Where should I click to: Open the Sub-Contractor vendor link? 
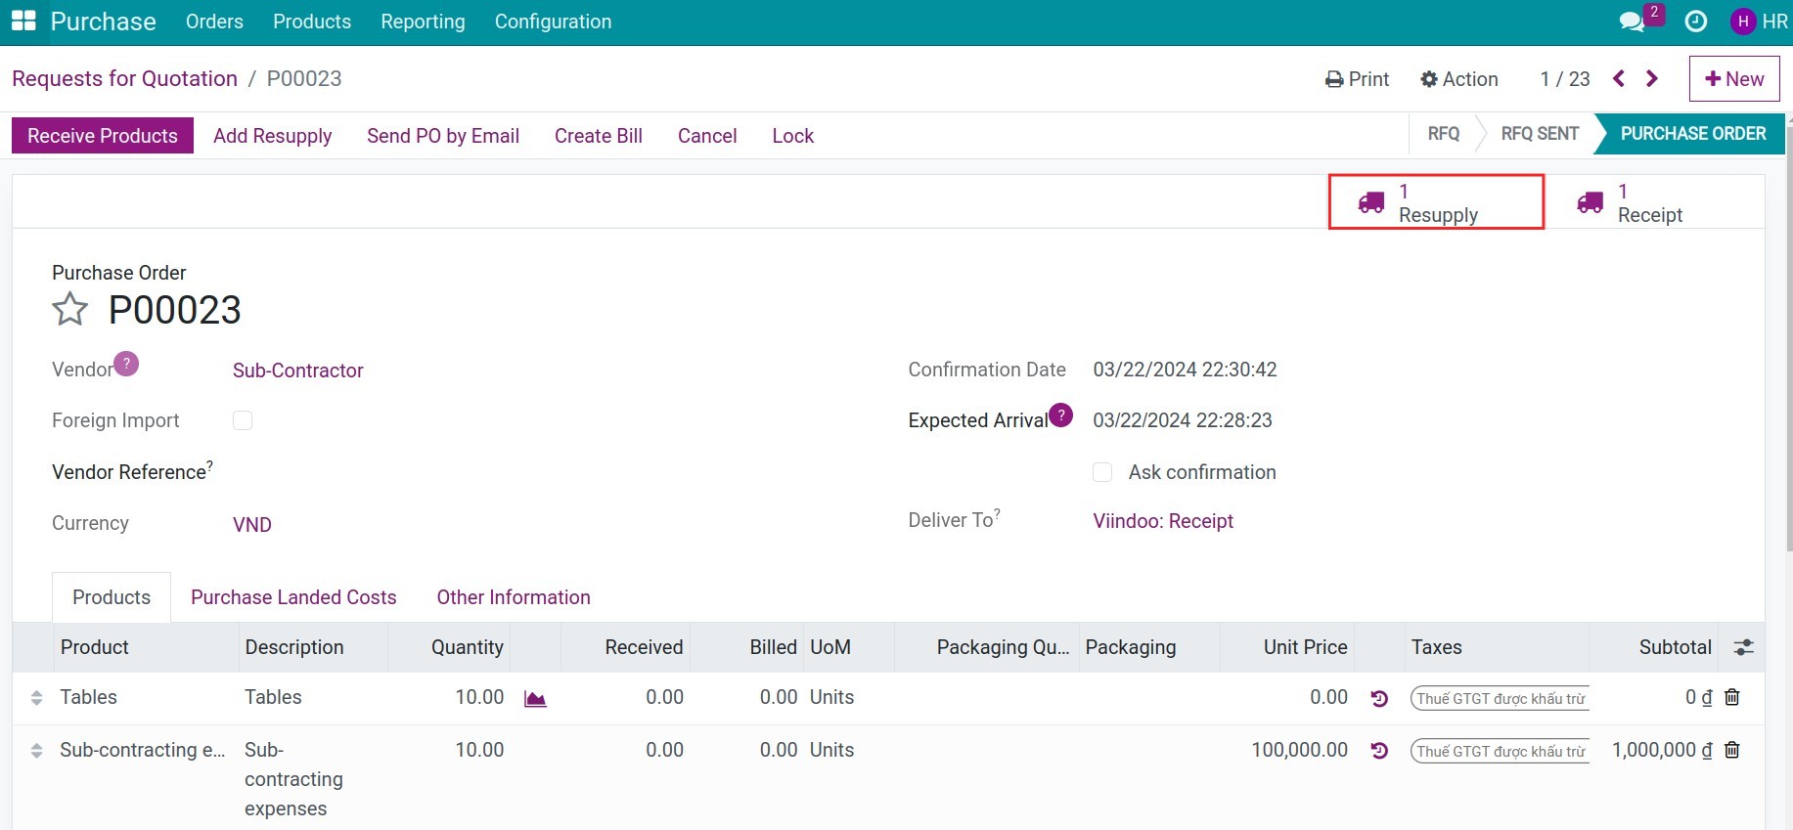point(298,371)
